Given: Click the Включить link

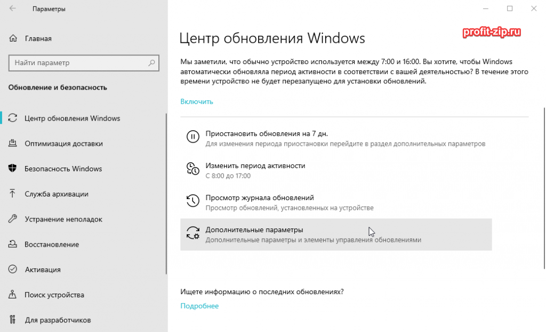Looking at the screenshot, I should [197, 101].
